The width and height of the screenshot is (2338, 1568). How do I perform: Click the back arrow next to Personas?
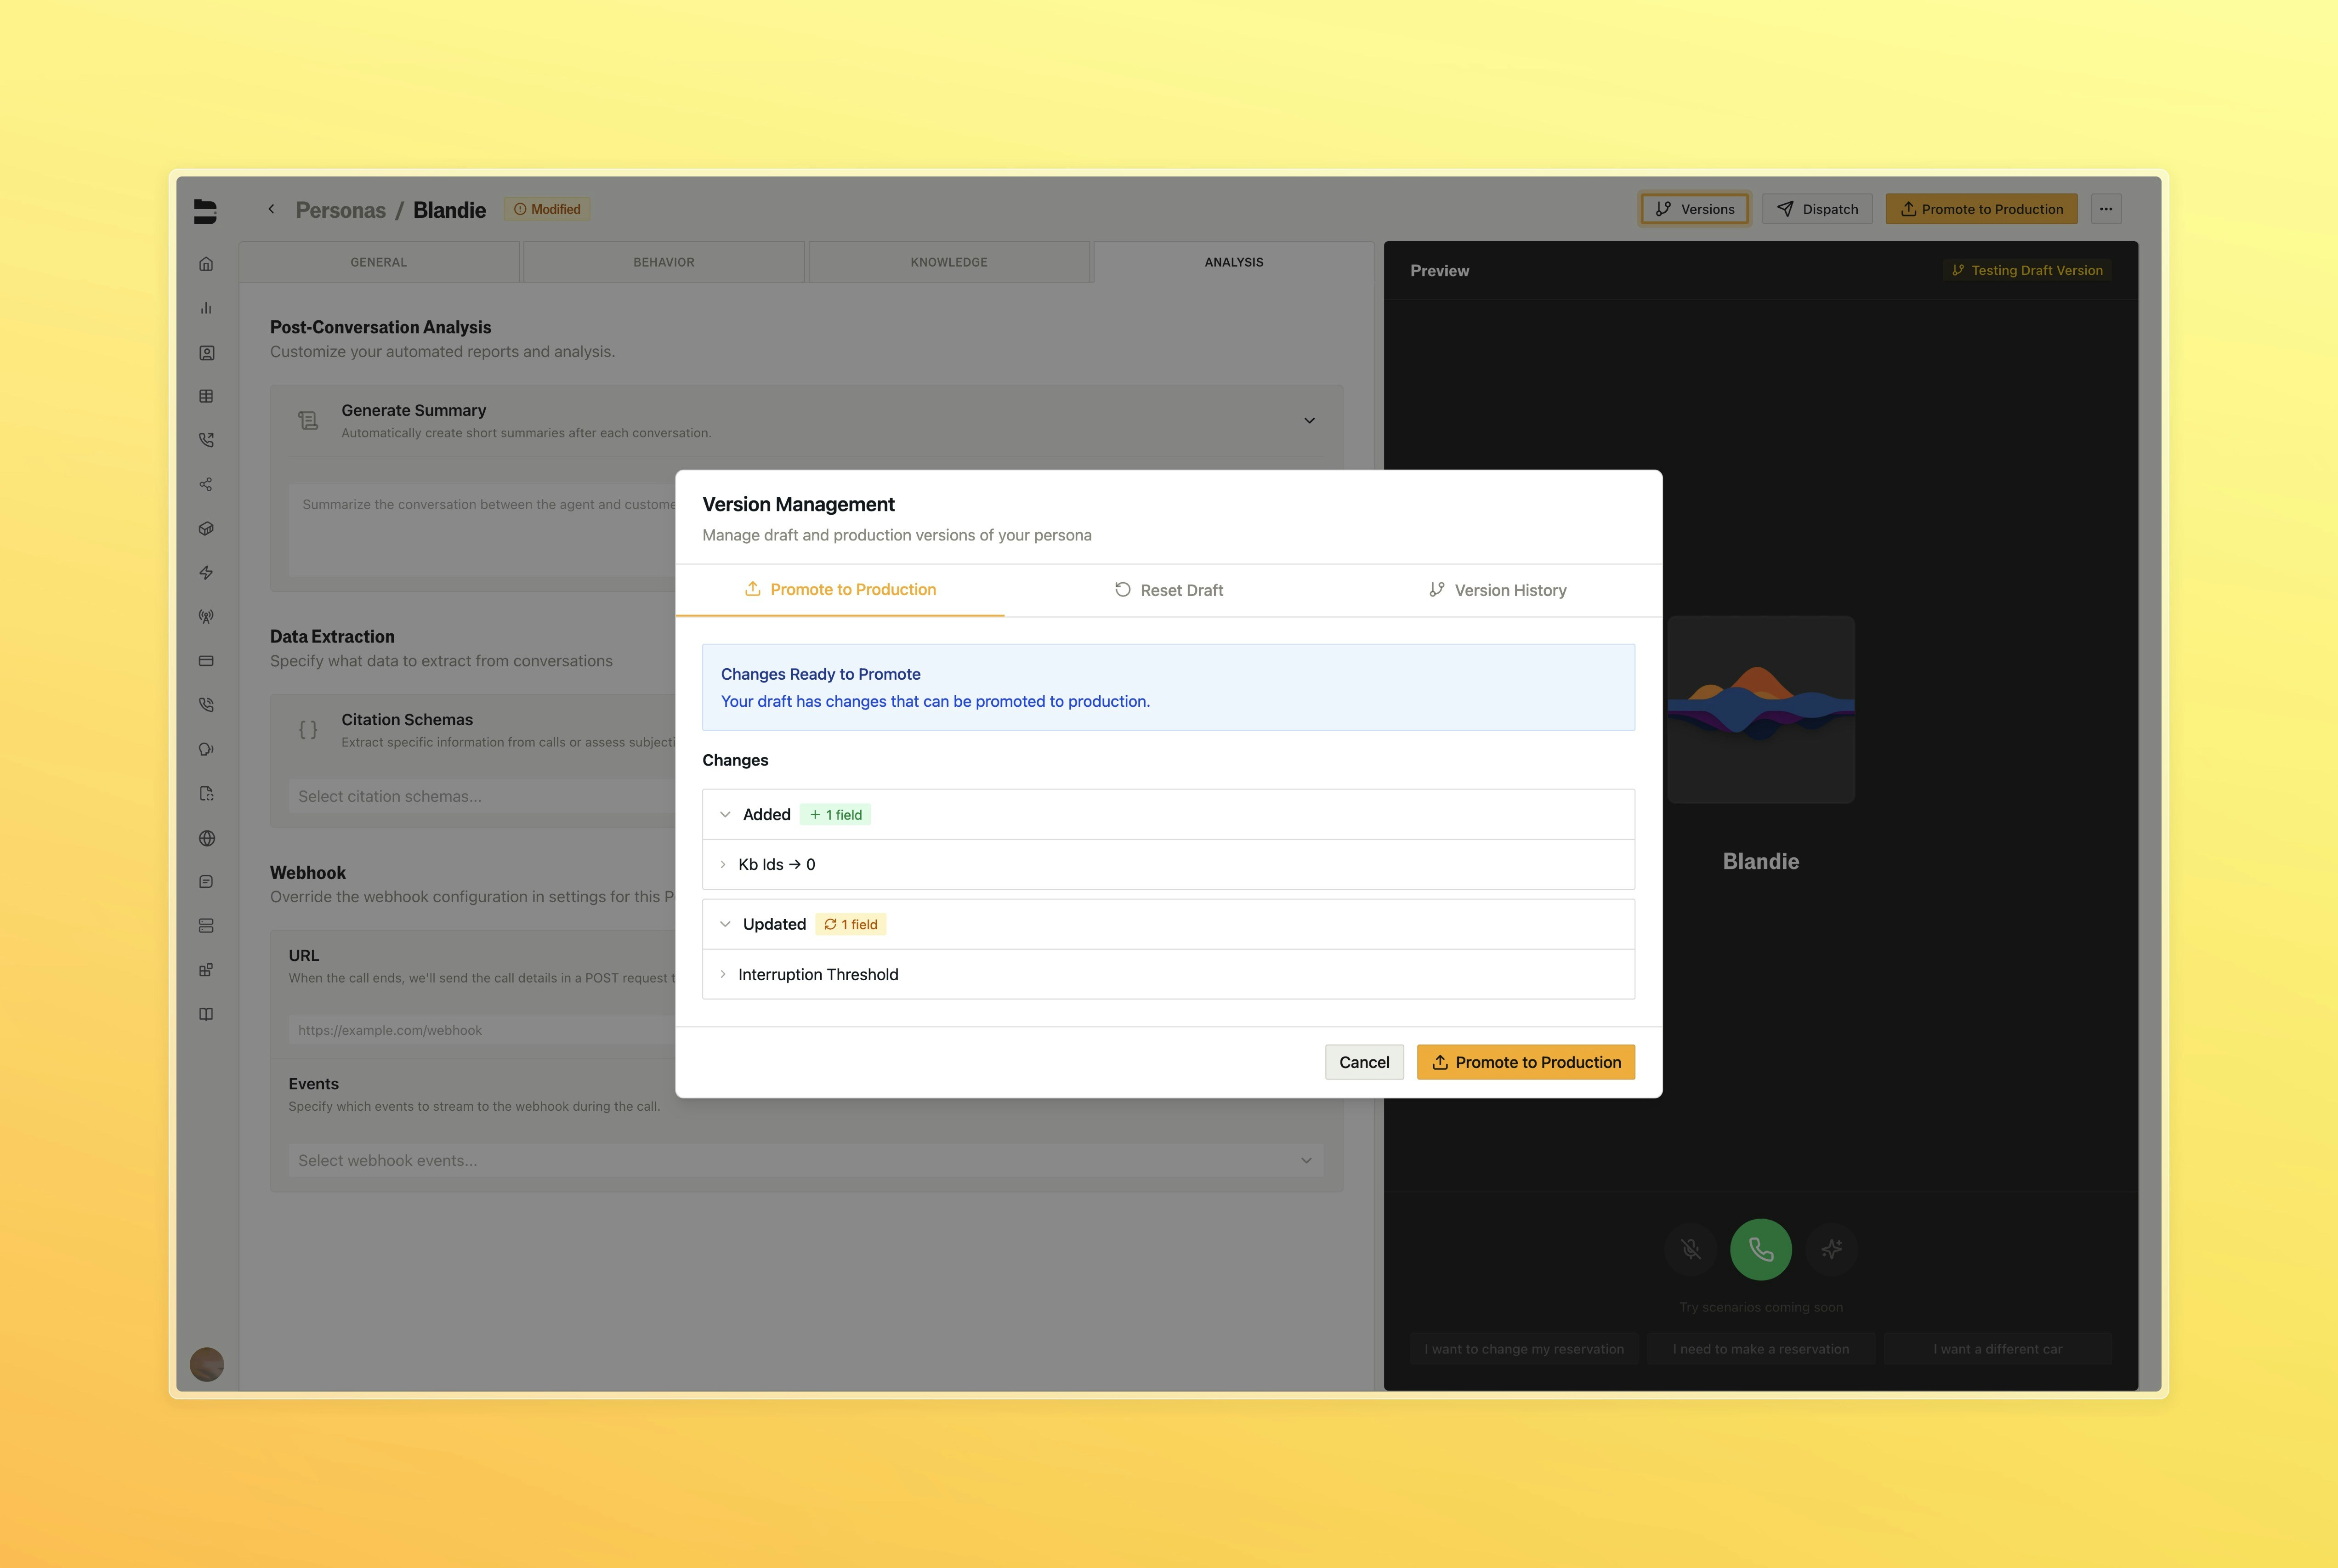tap(271, 209)
